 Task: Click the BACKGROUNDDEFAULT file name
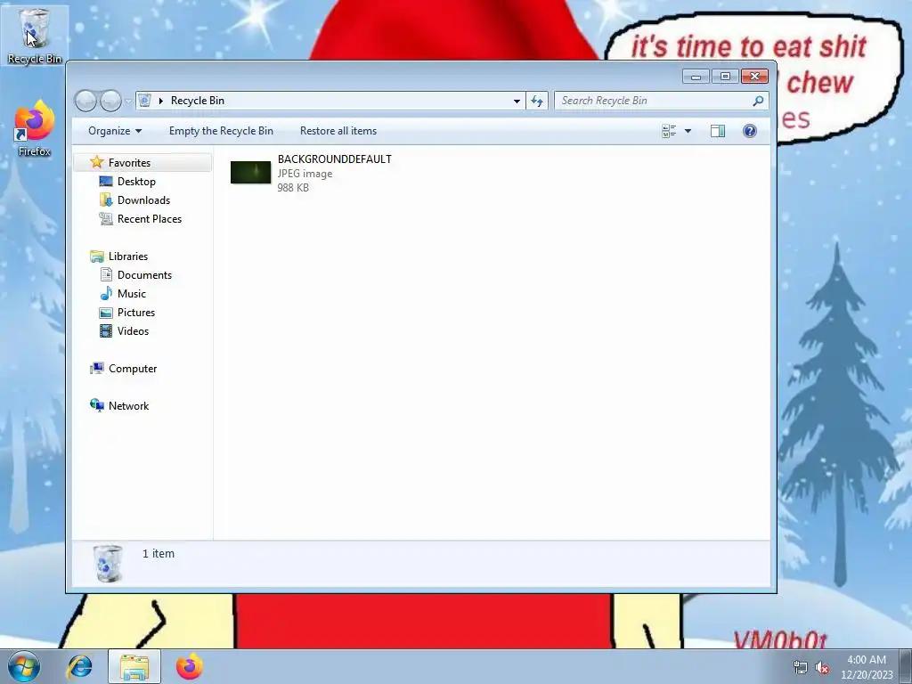[x=335, y=159]
